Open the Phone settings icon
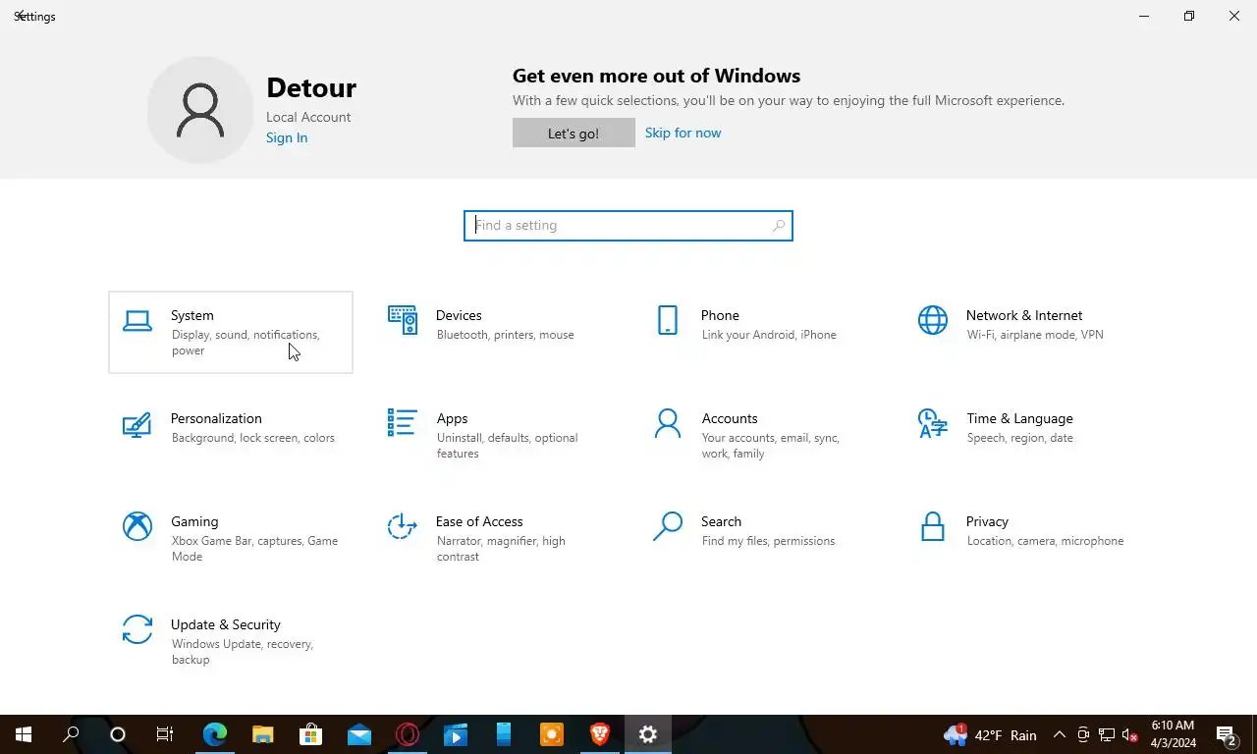 (668, 320)
